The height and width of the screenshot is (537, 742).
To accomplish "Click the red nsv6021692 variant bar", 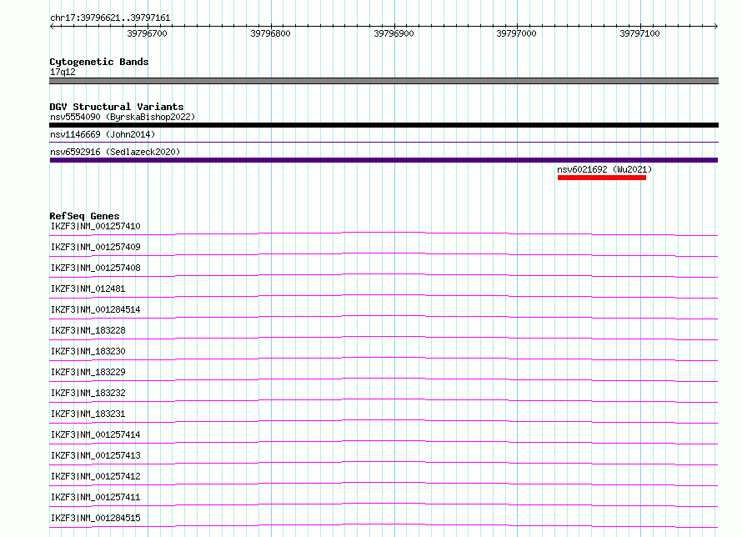I will (x=602, y=178).
